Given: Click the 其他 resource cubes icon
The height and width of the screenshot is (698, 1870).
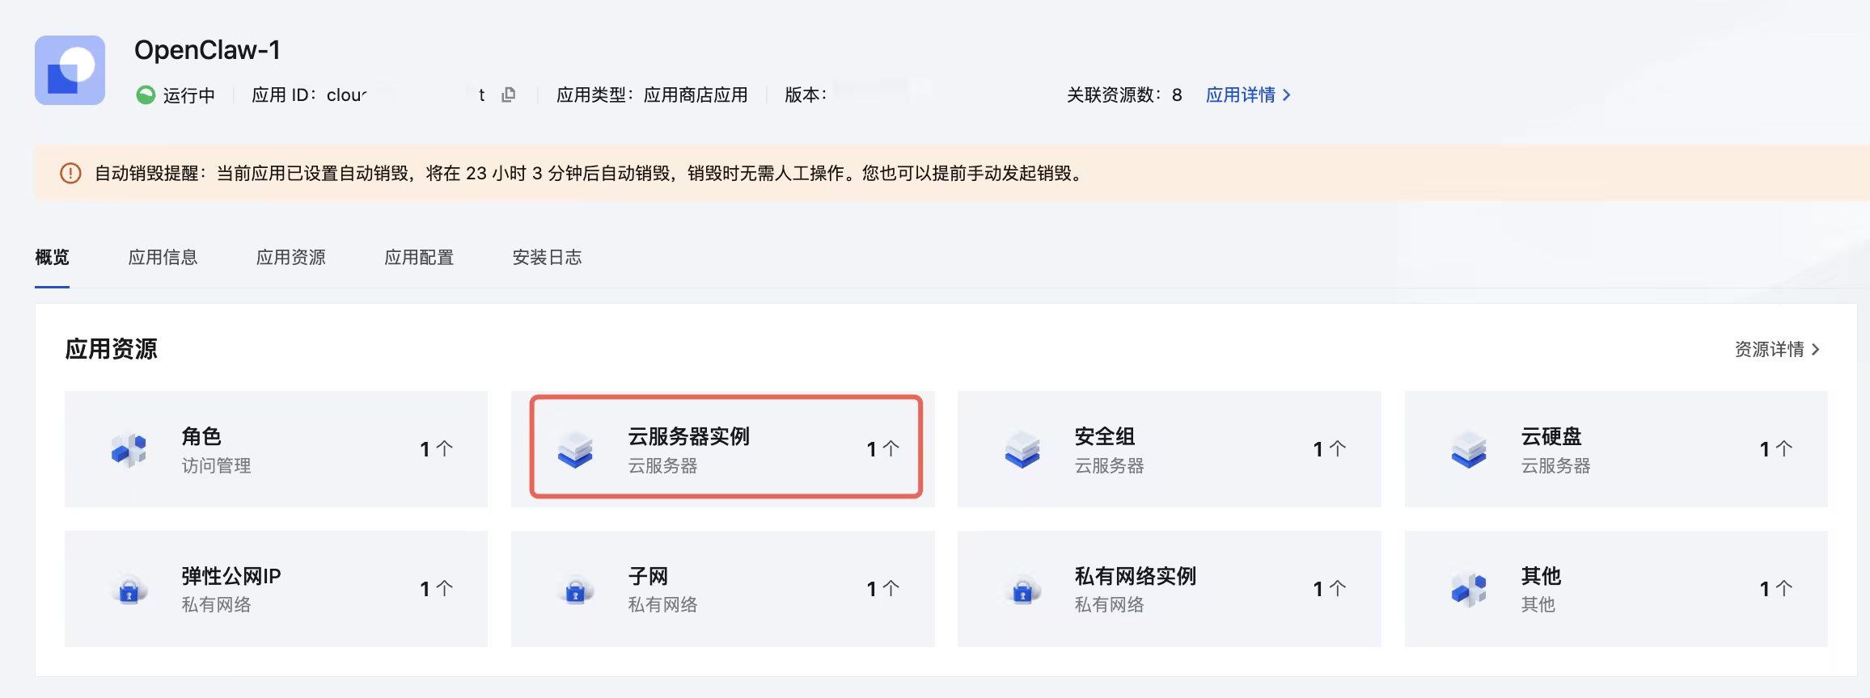Looking at the screenshot, I should pyautogui.click(x=1469, y=590).
